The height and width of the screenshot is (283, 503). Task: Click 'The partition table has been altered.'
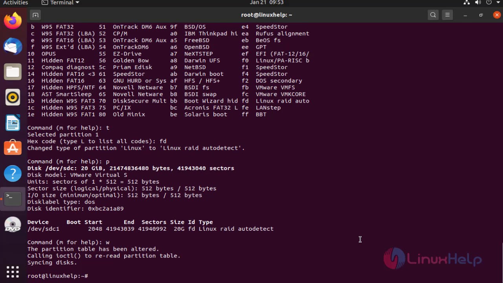point(93,249)
